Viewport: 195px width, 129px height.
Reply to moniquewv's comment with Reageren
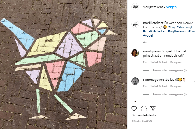click(176, 63)
